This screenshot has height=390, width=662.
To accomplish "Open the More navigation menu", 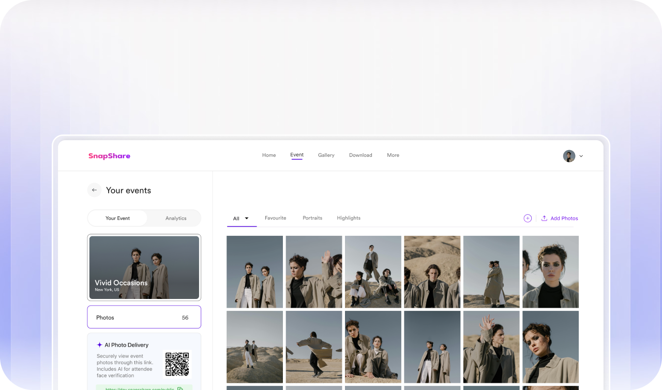I will 393,155.
